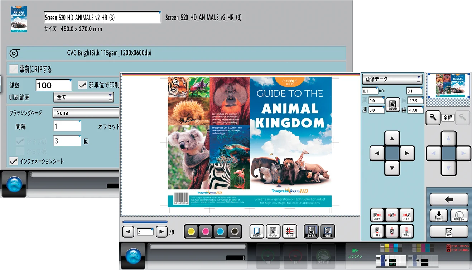Click the blue page progress bar above page number
The width and height of the screenshot is (472, 270).
pyautogui.click(x=145, y=222)
